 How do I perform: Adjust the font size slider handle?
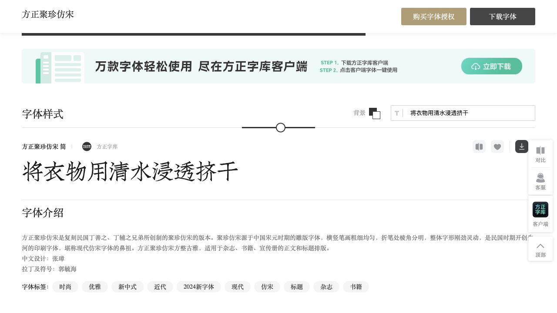281,127
